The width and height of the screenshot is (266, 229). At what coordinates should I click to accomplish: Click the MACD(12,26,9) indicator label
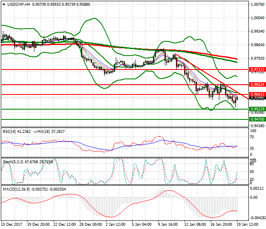[x=34, y=189]
